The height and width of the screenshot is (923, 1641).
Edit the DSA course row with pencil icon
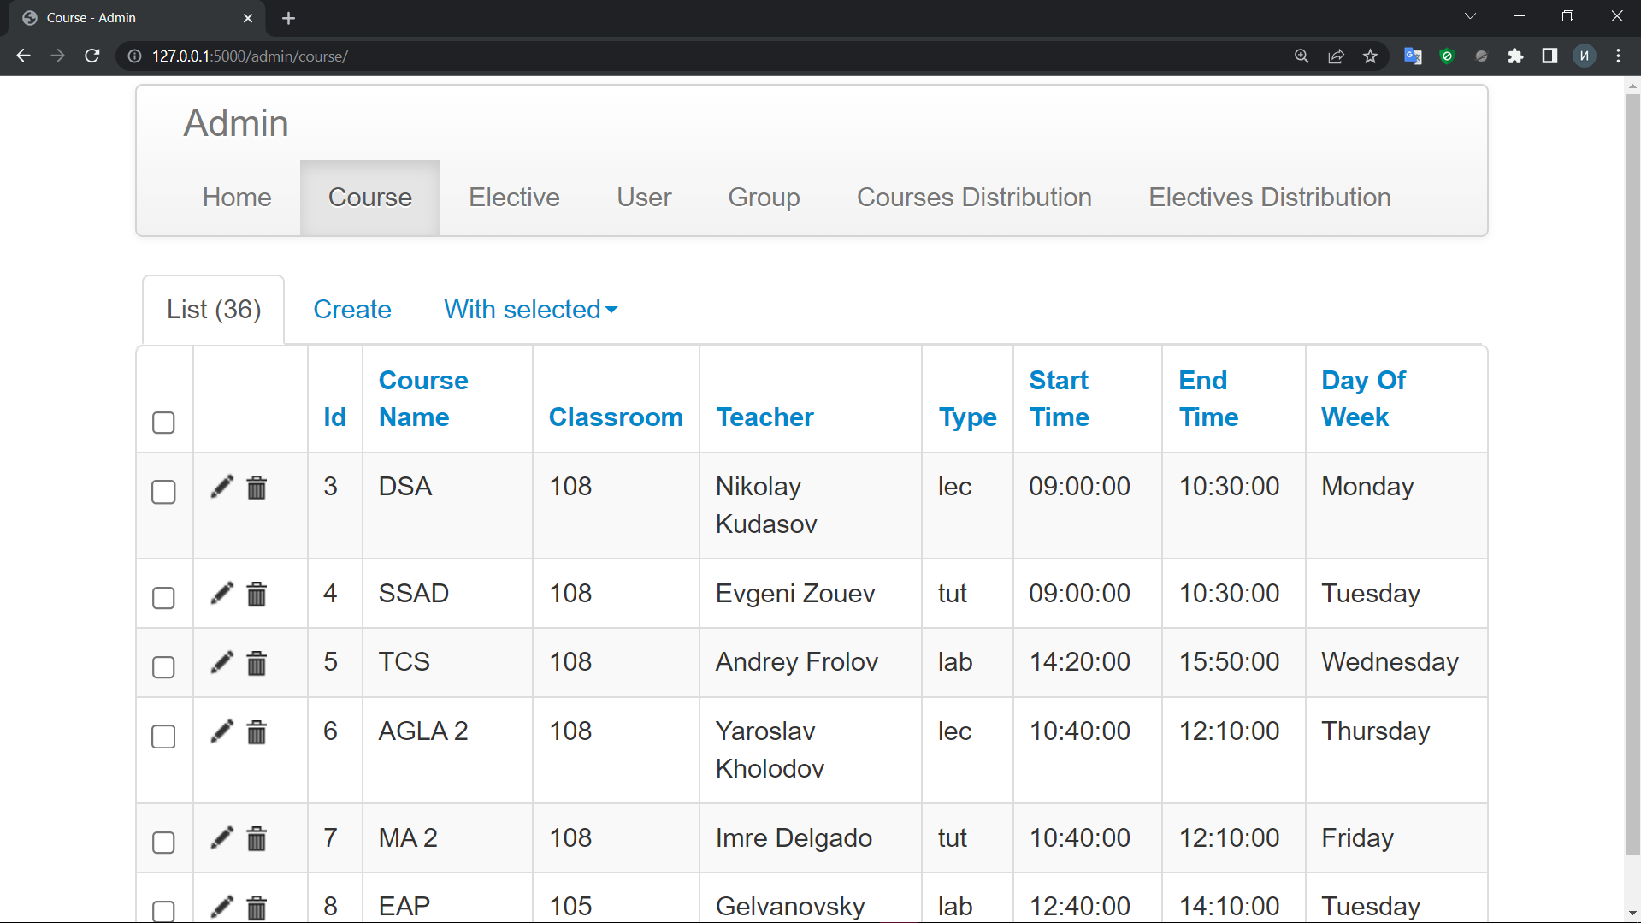tap(221, 487)
